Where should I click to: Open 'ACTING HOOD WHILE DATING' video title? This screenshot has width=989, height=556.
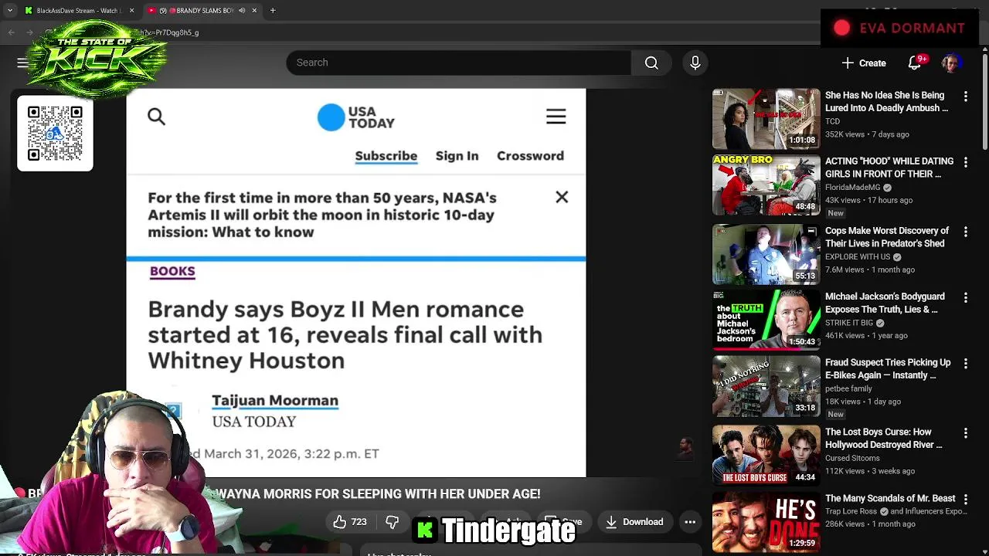point(889,168)
